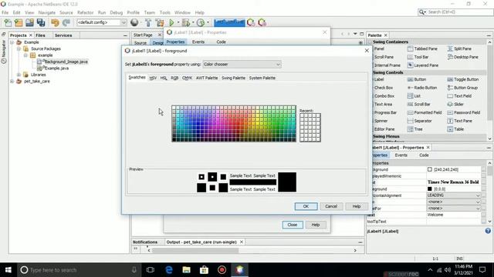
Task: Select Toggle Button in Palette
Action: (x=463, y=79)
